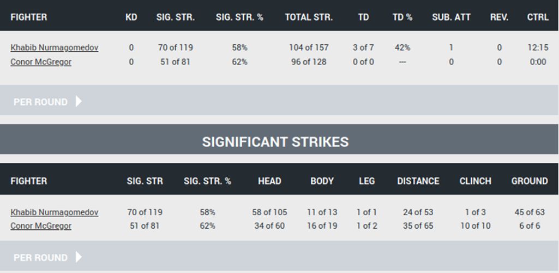Image resolution: width=559 pixels, height=273 pixels.
Task: Click the CLINCH column header
Action: tap(475, 181)
